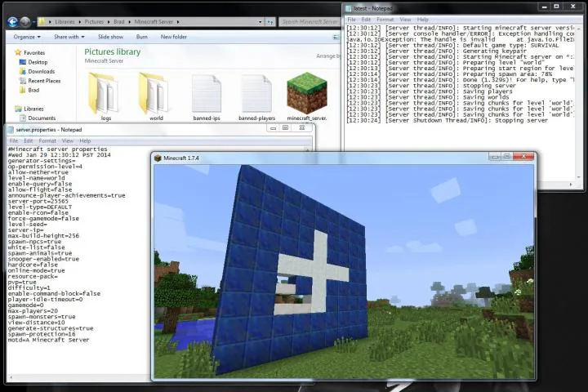Click the Brad folder icon in Favorites

click(x=23, y=90)
